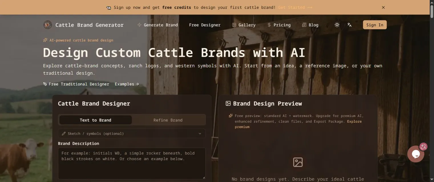The height and width of the screenshot is (182, 434).
Task: Open Free Designer in the navigation
Action: [x=205, y=25]
